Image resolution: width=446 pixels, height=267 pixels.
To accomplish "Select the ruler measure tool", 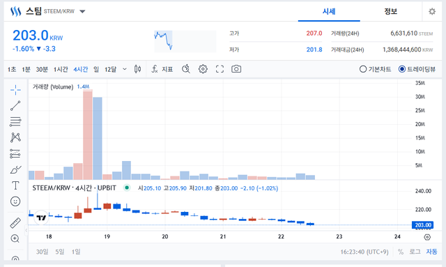I will click(x=15, y=223).
